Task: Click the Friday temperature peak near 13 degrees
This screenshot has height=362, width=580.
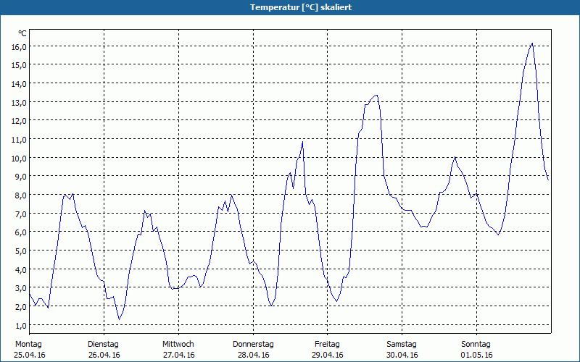Action: point(376,96)
